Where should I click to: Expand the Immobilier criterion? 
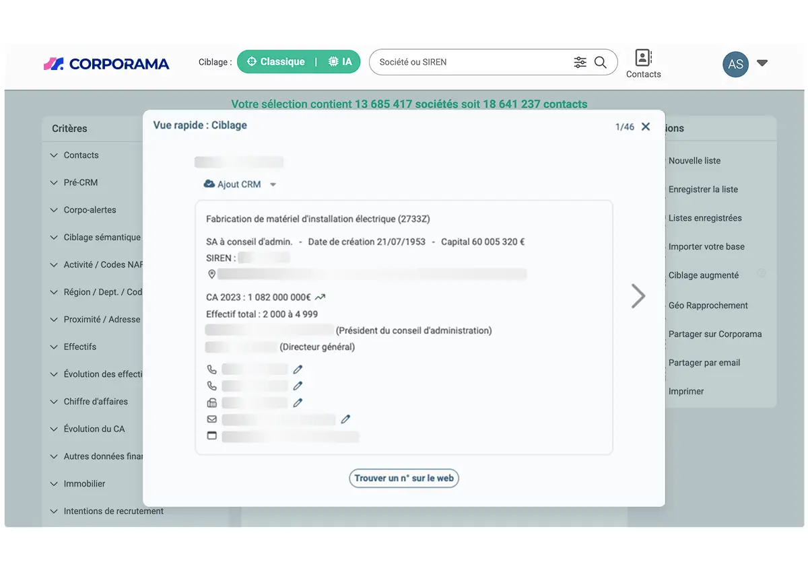(x=77, y=484)
